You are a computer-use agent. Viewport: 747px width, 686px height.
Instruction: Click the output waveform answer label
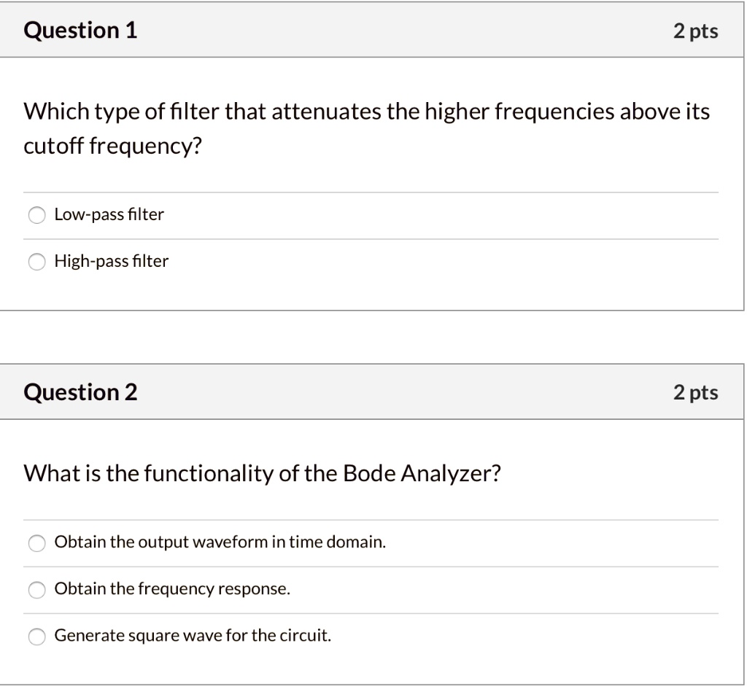(x=219, y=542)
